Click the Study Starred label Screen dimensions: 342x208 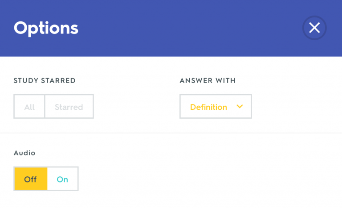pos(45,80)
